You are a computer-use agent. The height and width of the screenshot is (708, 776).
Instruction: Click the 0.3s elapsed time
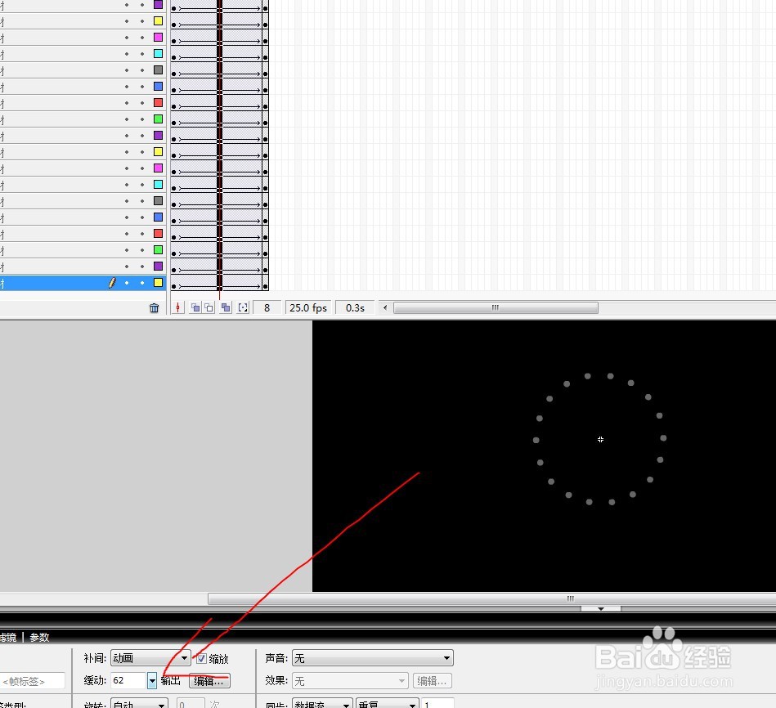click(x=355, y=307)
